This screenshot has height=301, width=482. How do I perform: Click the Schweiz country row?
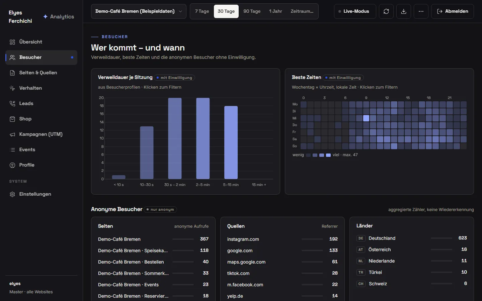click(412, 284)
